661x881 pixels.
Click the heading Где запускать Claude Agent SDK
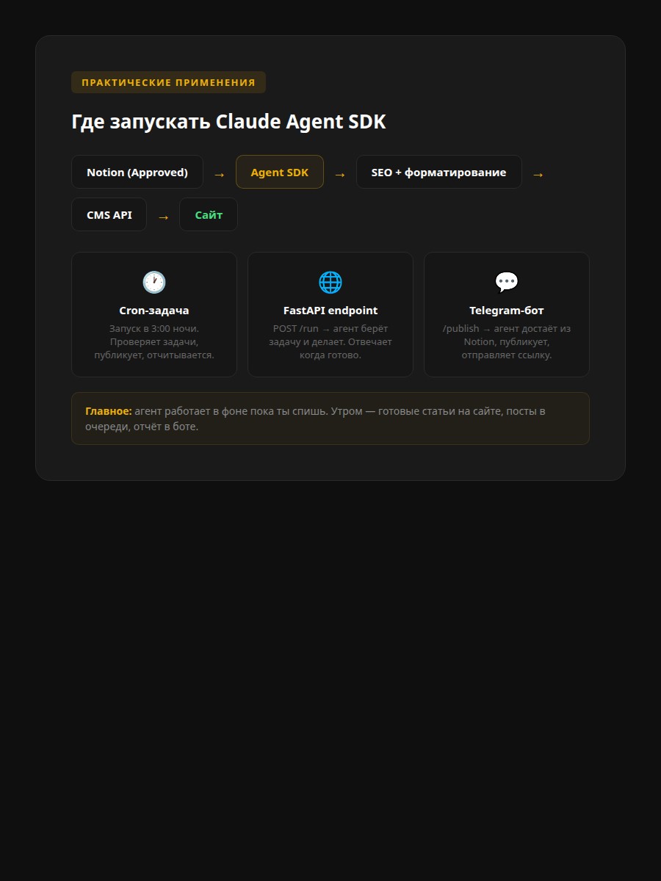click(228, 122)
